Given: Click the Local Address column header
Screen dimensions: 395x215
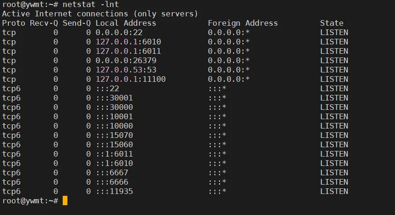Looking at the screenshot, I should pos(126,23).
